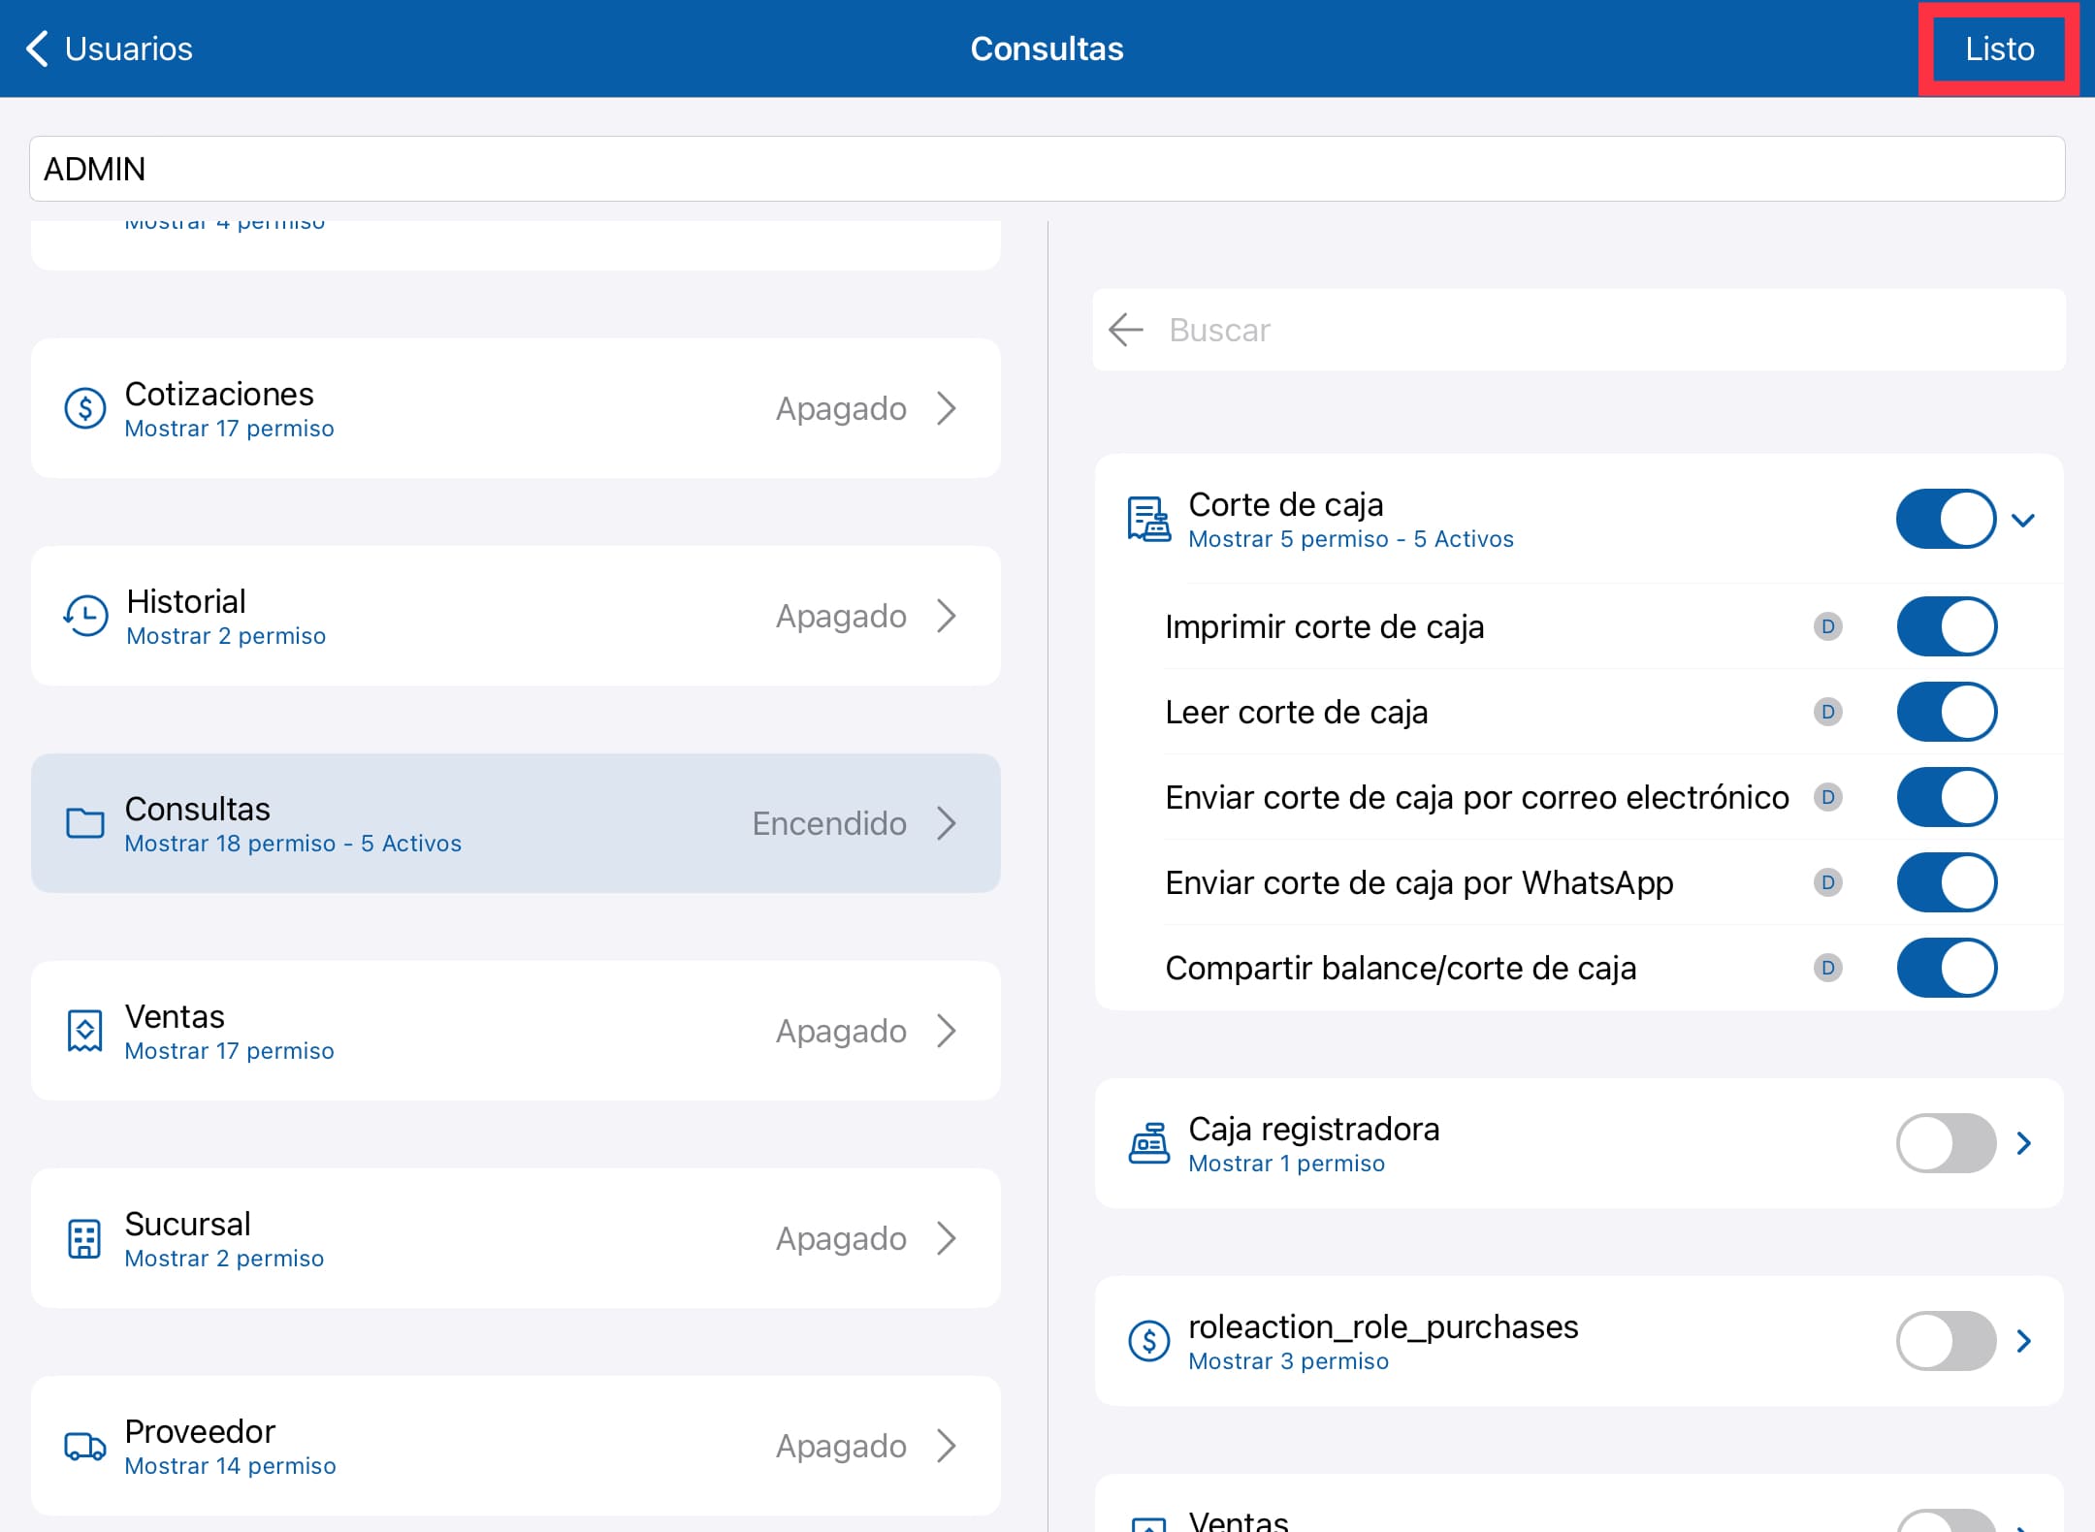Select the Consultas category row
Viewport: 2095px width, 1532px height.
[x=515, y=823]
